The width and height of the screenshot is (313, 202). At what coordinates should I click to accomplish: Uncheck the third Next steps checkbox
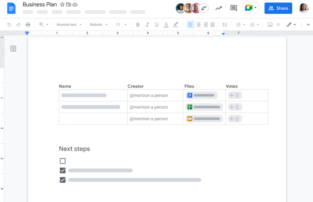coord(63,180)
